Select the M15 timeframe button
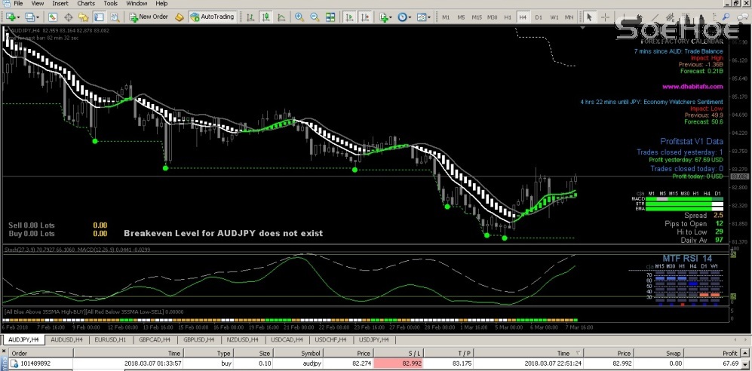Screen dimensions: 752x371 pos(476,17)
